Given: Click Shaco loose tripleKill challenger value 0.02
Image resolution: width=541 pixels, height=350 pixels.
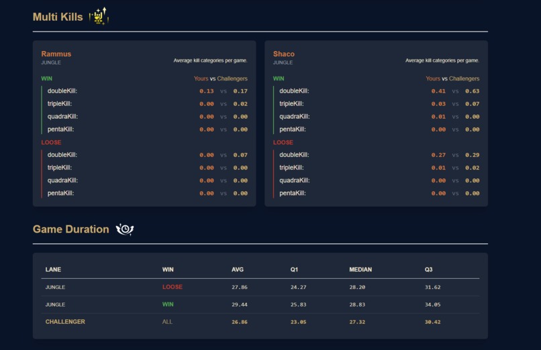Looking at the screenshot, I should (x=473, y=168).
